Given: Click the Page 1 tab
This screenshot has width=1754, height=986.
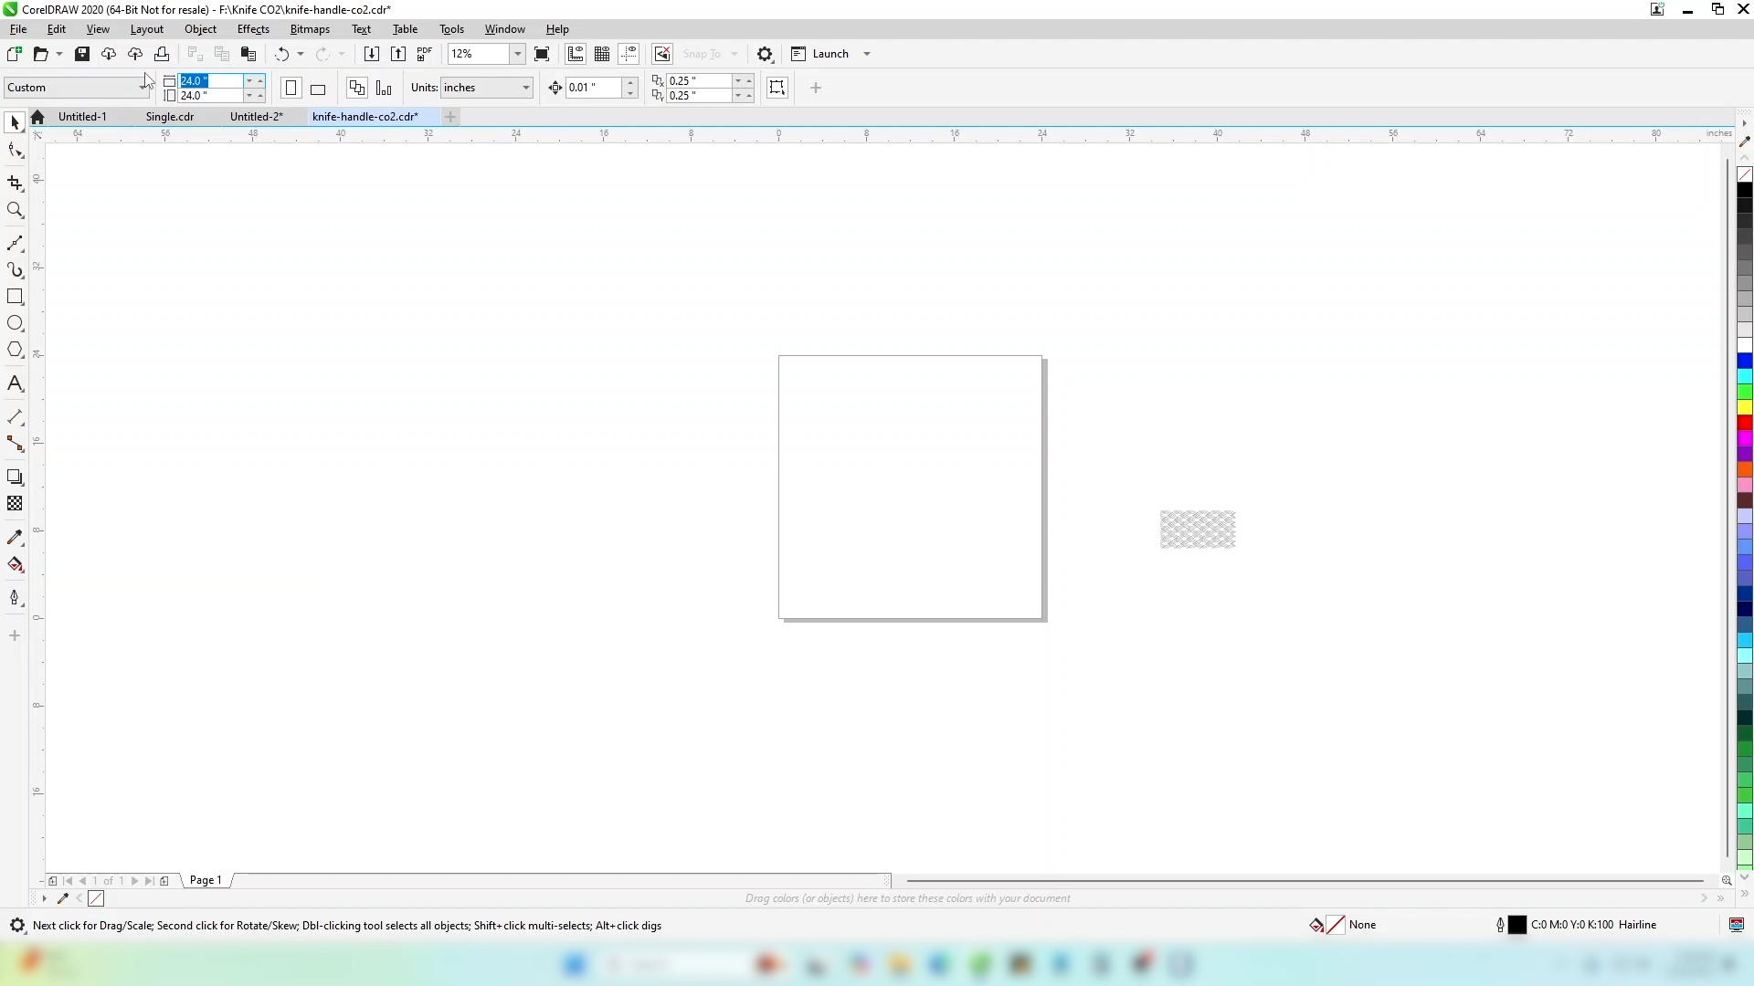Looking at the screenshot, I should coord(206,880).
